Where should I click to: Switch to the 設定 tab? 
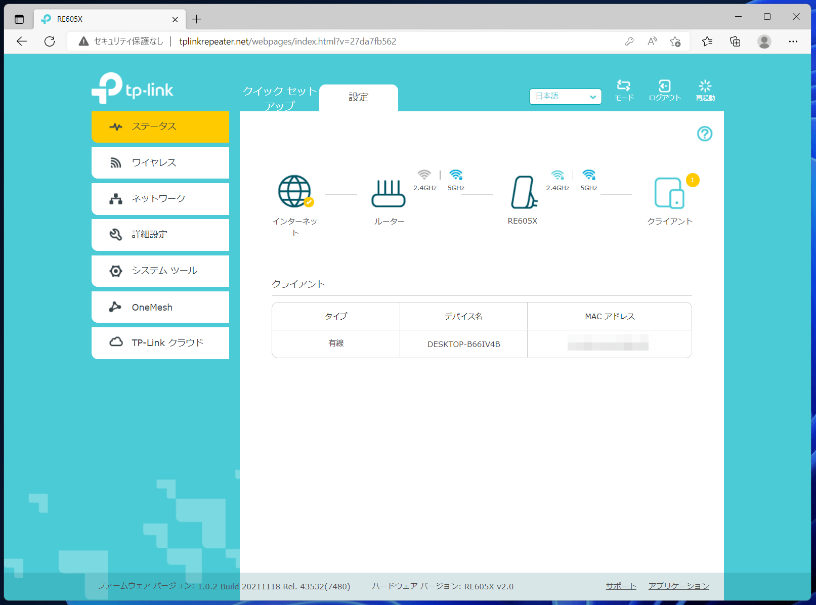click(x=359, y=98)
